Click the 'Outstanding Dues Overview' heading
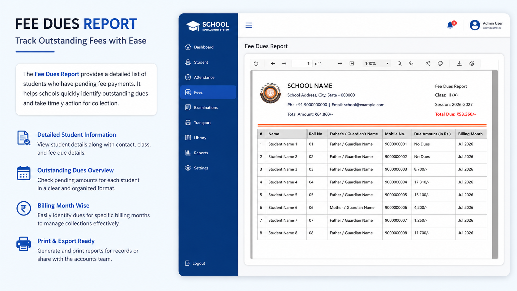 75,170
